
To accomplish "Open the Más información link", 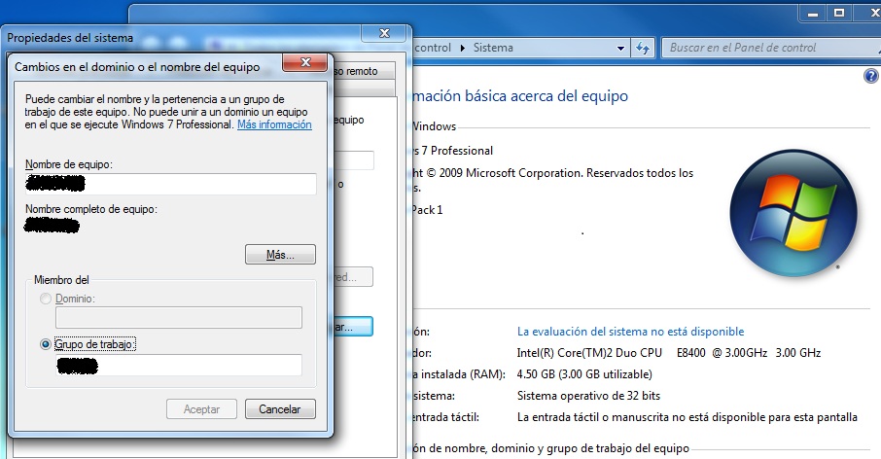I will pyautogui.click(x=274, y=124).
